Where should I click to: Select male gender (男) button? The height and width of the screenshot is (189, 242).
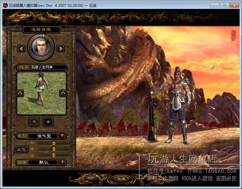point(34,122)
